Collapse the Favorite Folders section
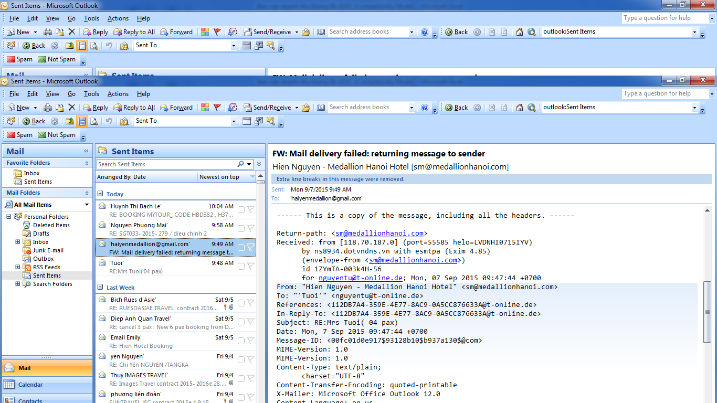 (x=87, y=163)
